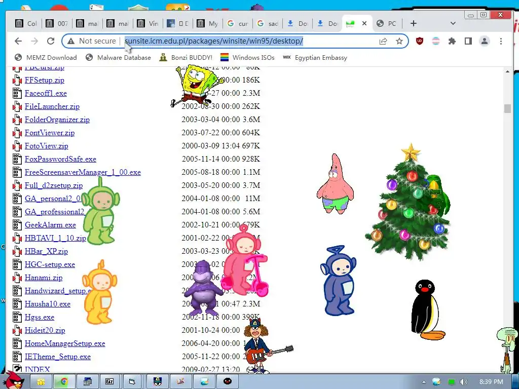Viewport: 519px width, 389px height.
Task: Click the forward navigation arrow
Action: (x=34, y=41)
